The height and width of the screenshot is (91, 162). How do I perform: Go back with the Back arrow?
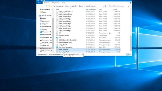(38, 6)
